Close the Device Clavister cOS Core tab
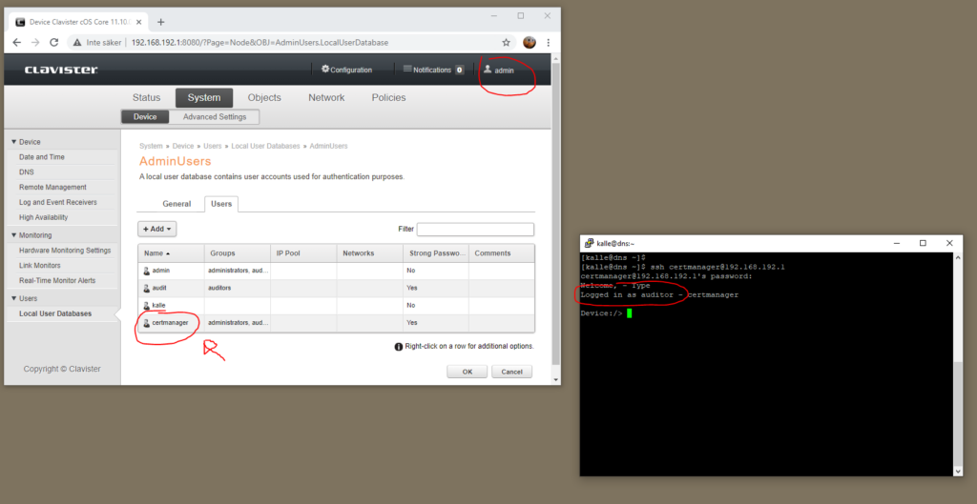Screen dimensions: 977x504 141,22
